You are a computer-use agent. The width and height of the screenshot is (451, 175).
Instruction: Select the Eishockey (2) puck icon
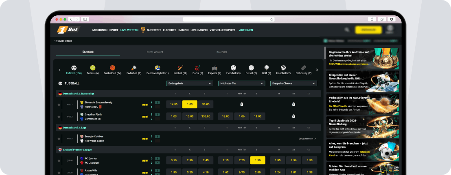303,68
